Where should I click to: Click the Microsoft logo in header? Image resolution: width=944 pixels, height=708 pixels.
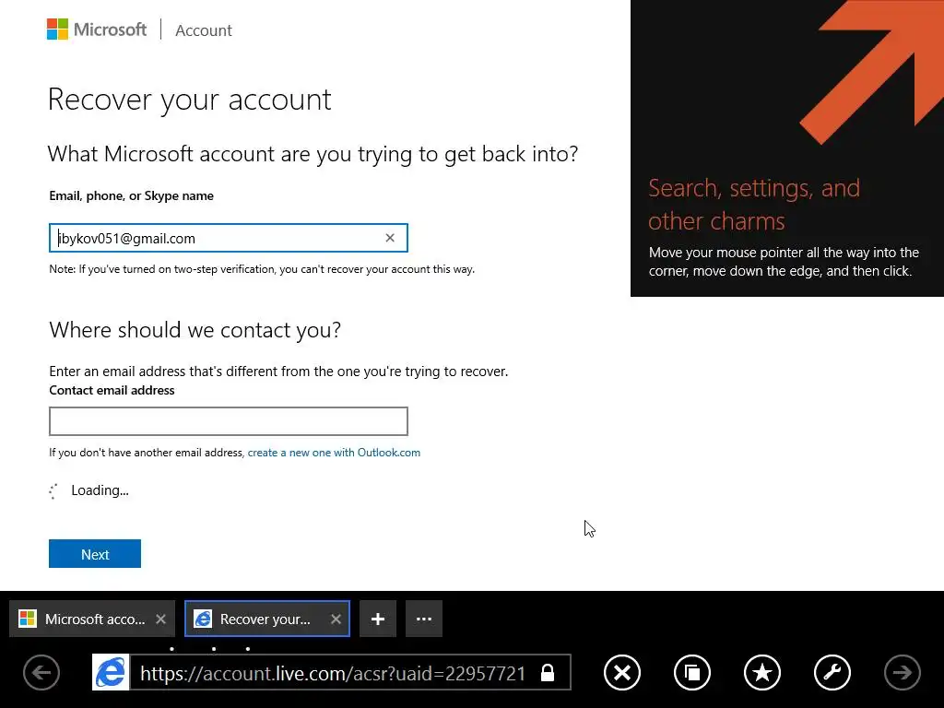(x=97, y=29)
